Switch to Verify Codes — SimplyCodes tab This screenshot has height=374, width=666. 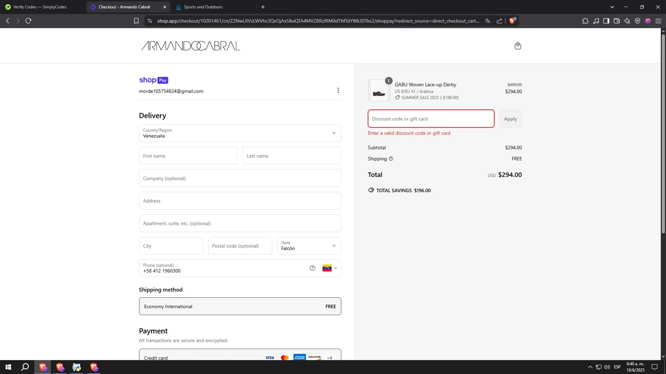[x=40, y=7]
